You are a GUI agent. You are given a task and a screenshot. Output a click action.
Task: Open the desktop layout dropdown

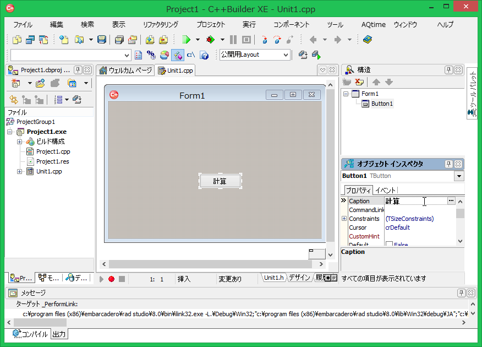click(286, 55)
